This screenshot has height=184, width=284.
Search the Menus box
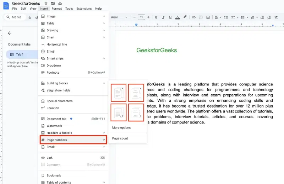[15, 17]
